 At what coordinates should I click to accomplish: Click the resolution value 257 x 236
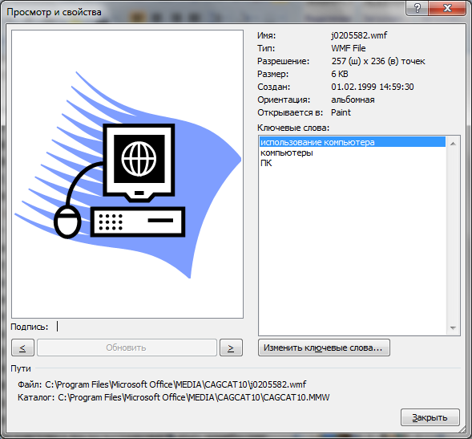(x=378, y=61)
